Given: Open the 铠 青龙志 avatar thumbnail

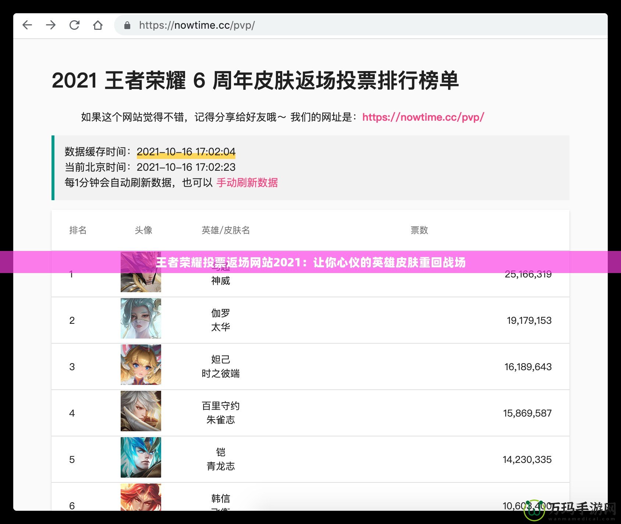Looking at the screenshot, I should tap(141, 457).
